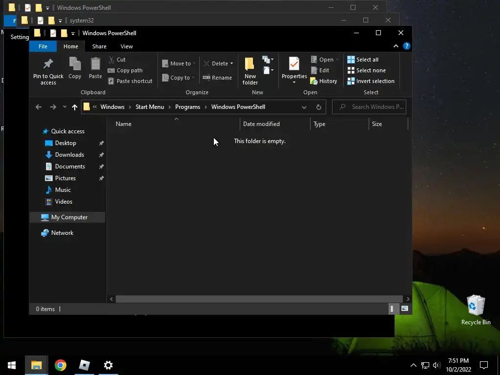Sort by the Date modified column
This screenshot has width=500, height=375.
point(275,124)
